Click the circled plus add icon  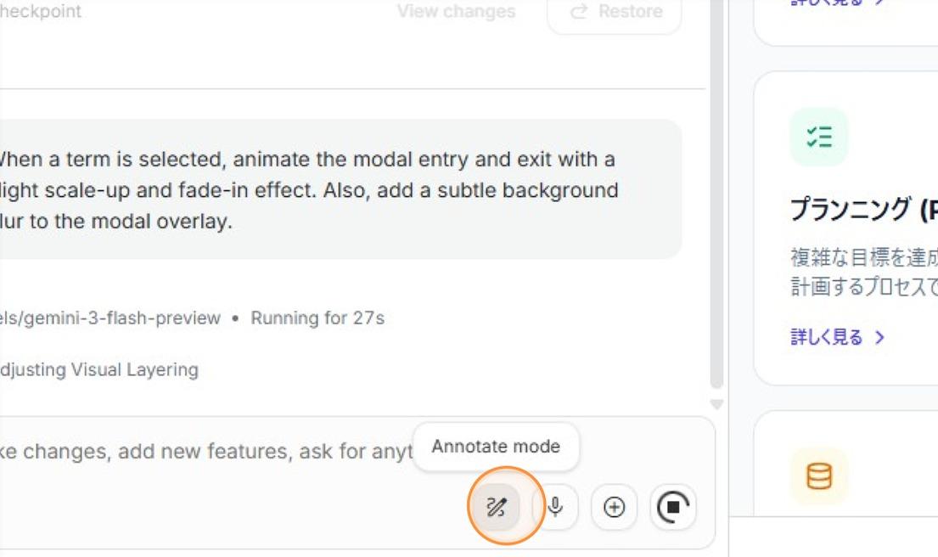614,508
